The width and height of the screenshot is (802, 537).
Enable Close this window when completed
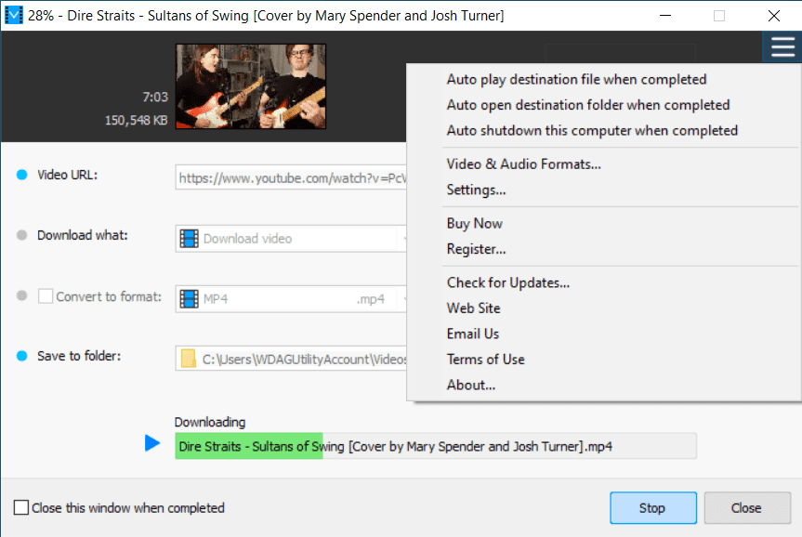tap(21, 507)
